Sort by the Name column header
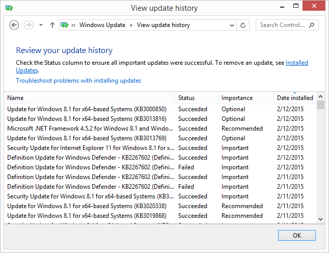This screenshot has width=329, height=253. 90,98
